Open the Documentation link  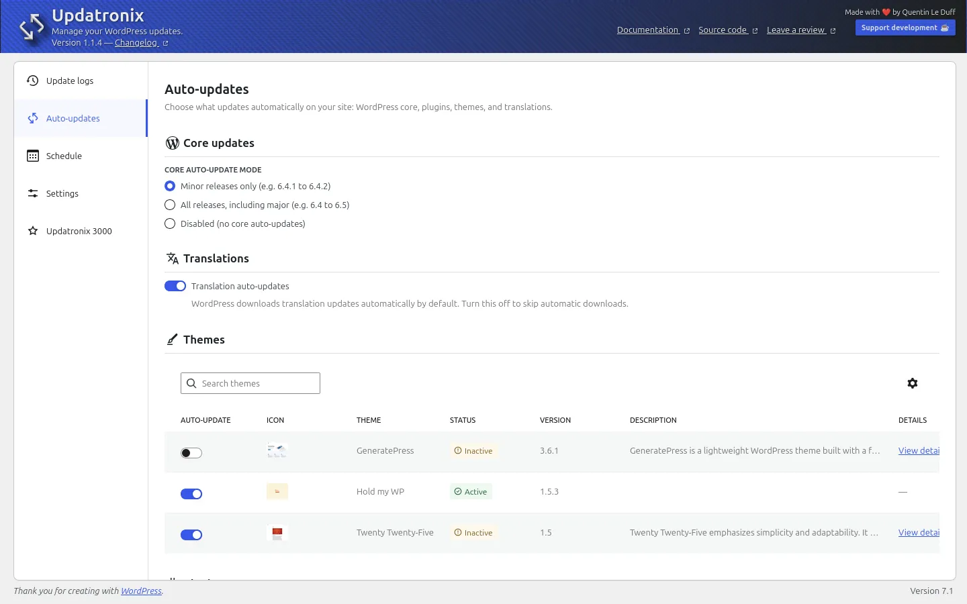coord(648,30)
